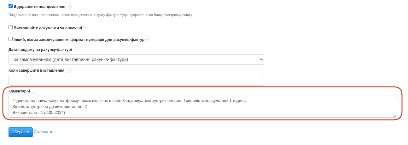The height and width of the screenshot is (145, 408).
Task: Click help icon beside Виставляйте документи як оплачені
Action: [x=85, y=28]
